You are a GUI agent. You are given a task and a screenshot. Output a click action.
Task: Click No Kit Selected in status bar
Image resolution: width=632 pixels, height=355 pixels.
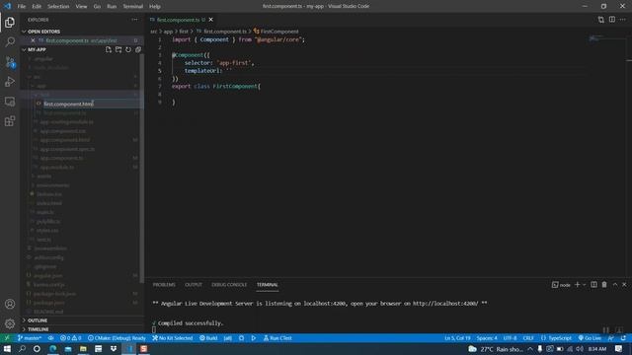click(172, 338)
